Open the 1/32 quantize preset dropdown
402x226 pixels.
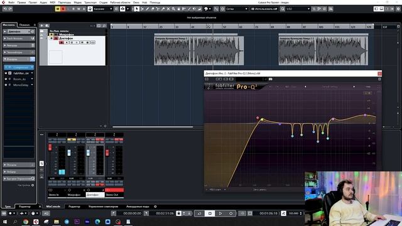pyautogui.click(x=298, y=9)
